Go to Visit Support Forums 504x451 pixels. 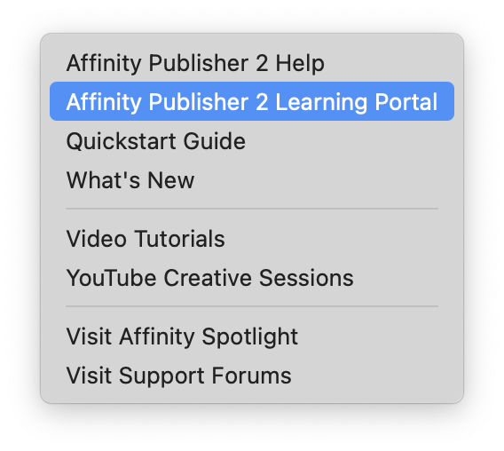pos(252,376)
